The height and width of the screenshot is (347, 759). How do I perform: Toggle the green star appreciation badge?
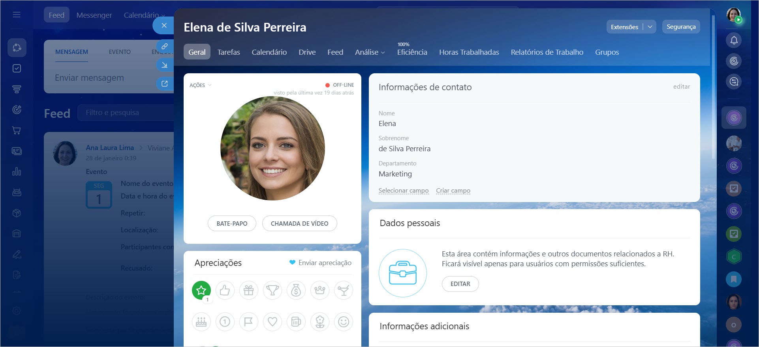[201, 290]
